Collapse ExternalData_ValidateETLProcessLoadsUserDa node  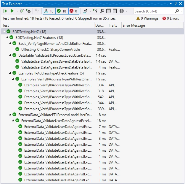pyautogui.click(x=10, y=115)
